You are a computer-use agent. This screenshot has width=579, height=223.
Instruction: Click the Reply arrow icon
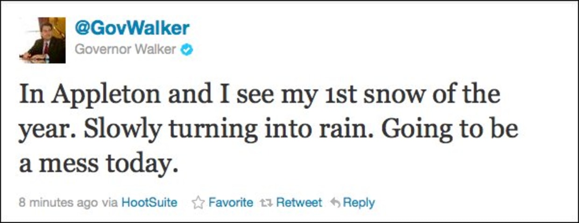335,203
